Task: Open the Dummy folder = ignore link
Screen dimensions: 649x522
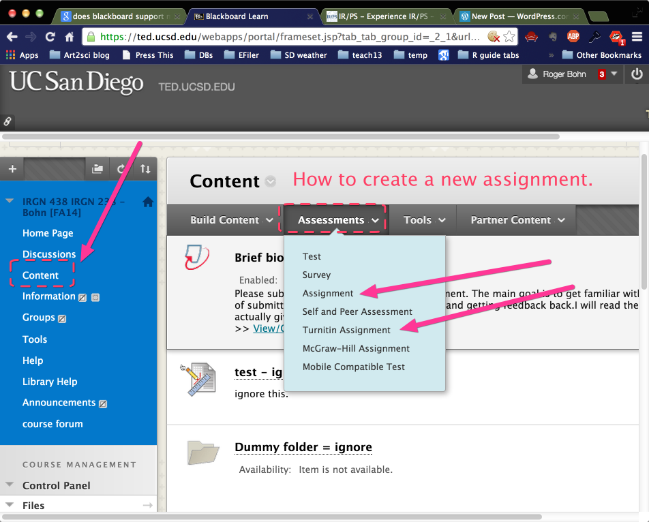Action: 303,447
